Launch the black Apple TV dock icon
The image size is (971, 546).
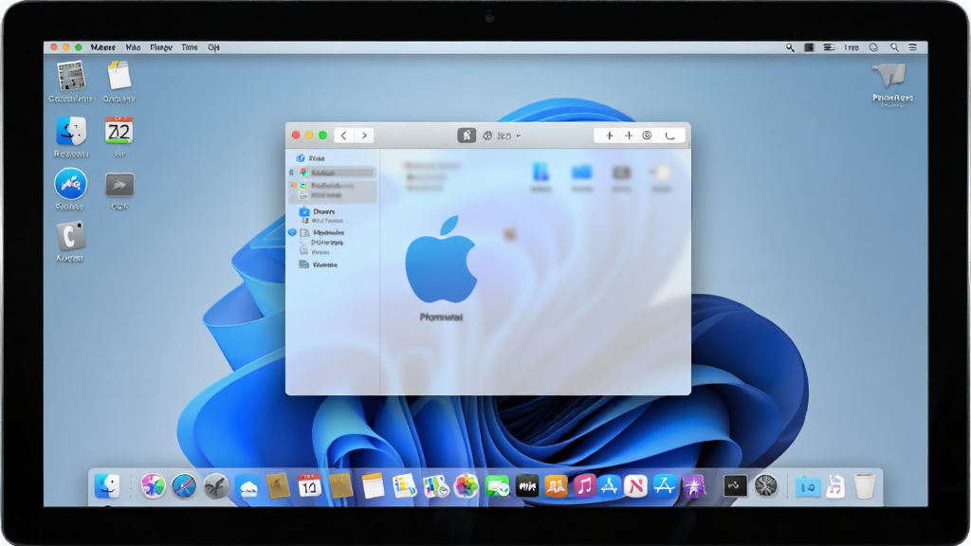(527, 486)
